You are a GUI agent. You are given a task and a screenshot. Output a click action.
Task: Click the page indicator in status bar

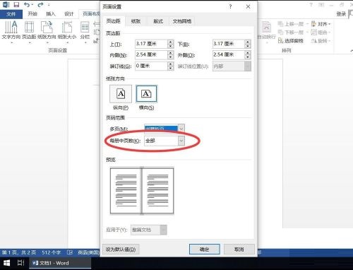[19, 252]
